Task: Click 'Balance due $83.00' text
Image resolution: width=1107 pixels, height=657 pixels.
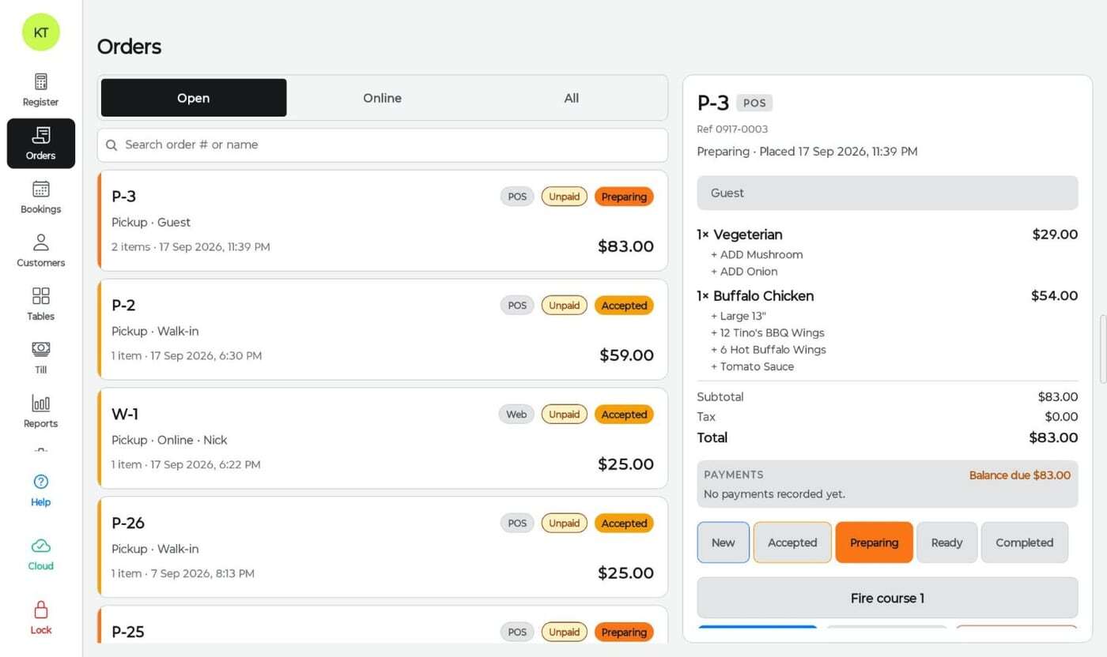Action: (1019, 475)
